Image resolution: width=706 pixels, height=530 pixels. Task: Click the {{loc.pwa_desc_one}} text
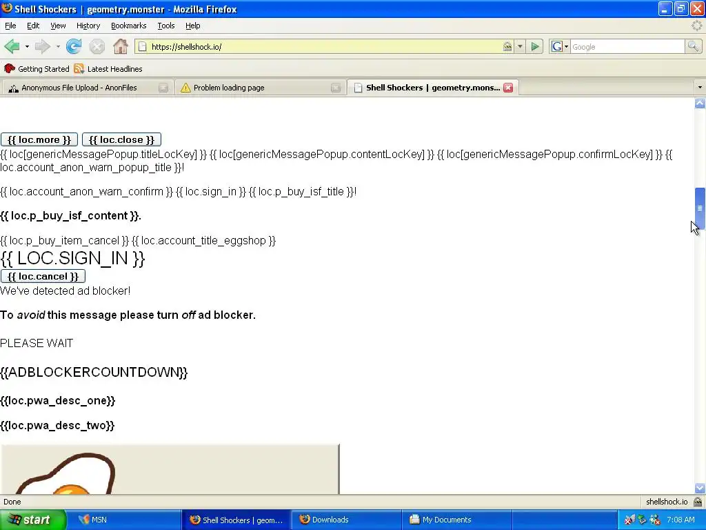(x=58, y=401)
